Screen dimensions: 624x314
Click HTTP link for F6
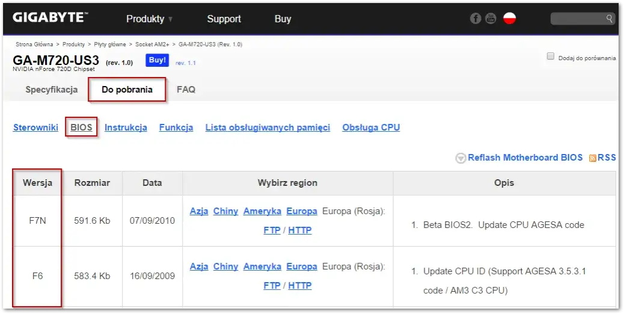click(299, 286)
